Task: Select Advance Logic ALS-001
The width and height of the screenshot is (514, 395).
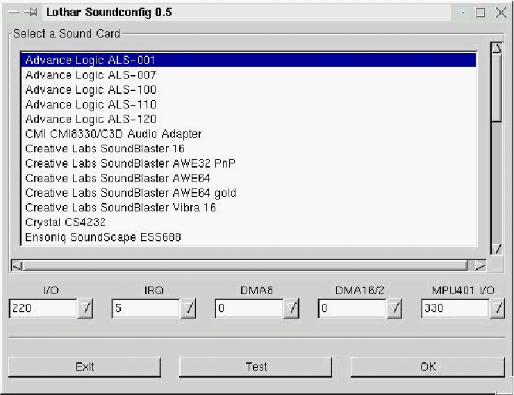Action: coord(249,60)
